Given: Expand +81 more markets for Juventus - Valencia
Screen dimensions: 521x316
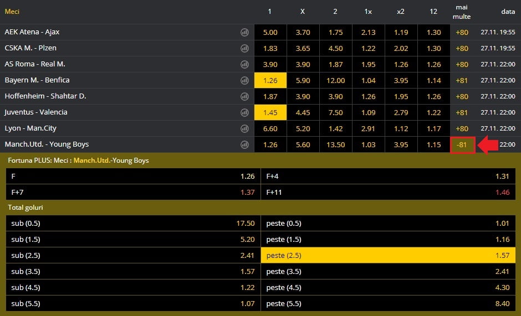Looking at the screenshot, I should point(462,112).
